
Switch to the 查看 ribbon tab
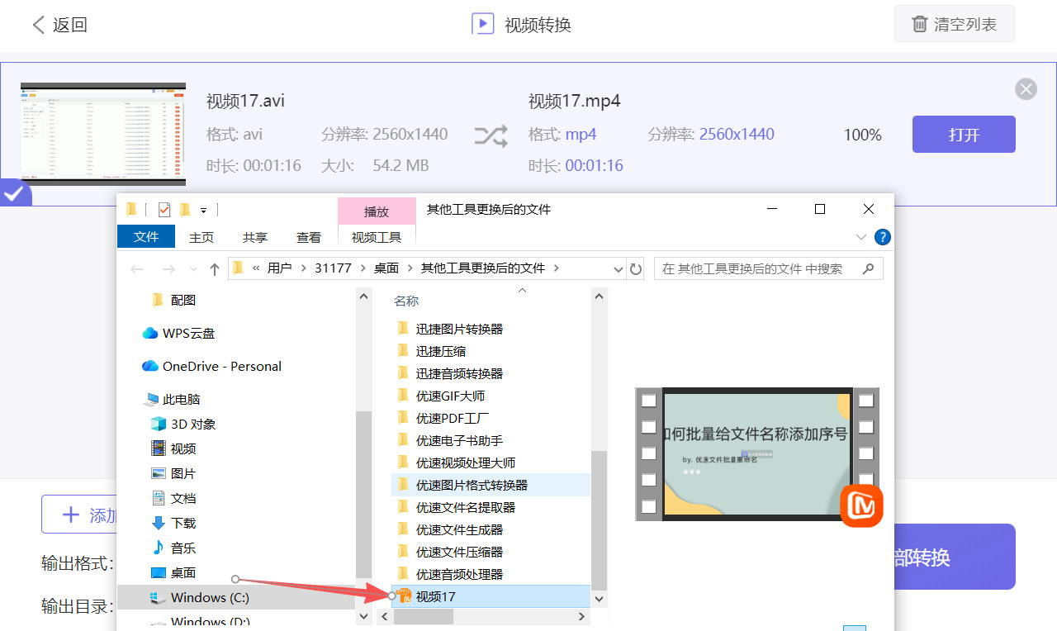point(309,237)
